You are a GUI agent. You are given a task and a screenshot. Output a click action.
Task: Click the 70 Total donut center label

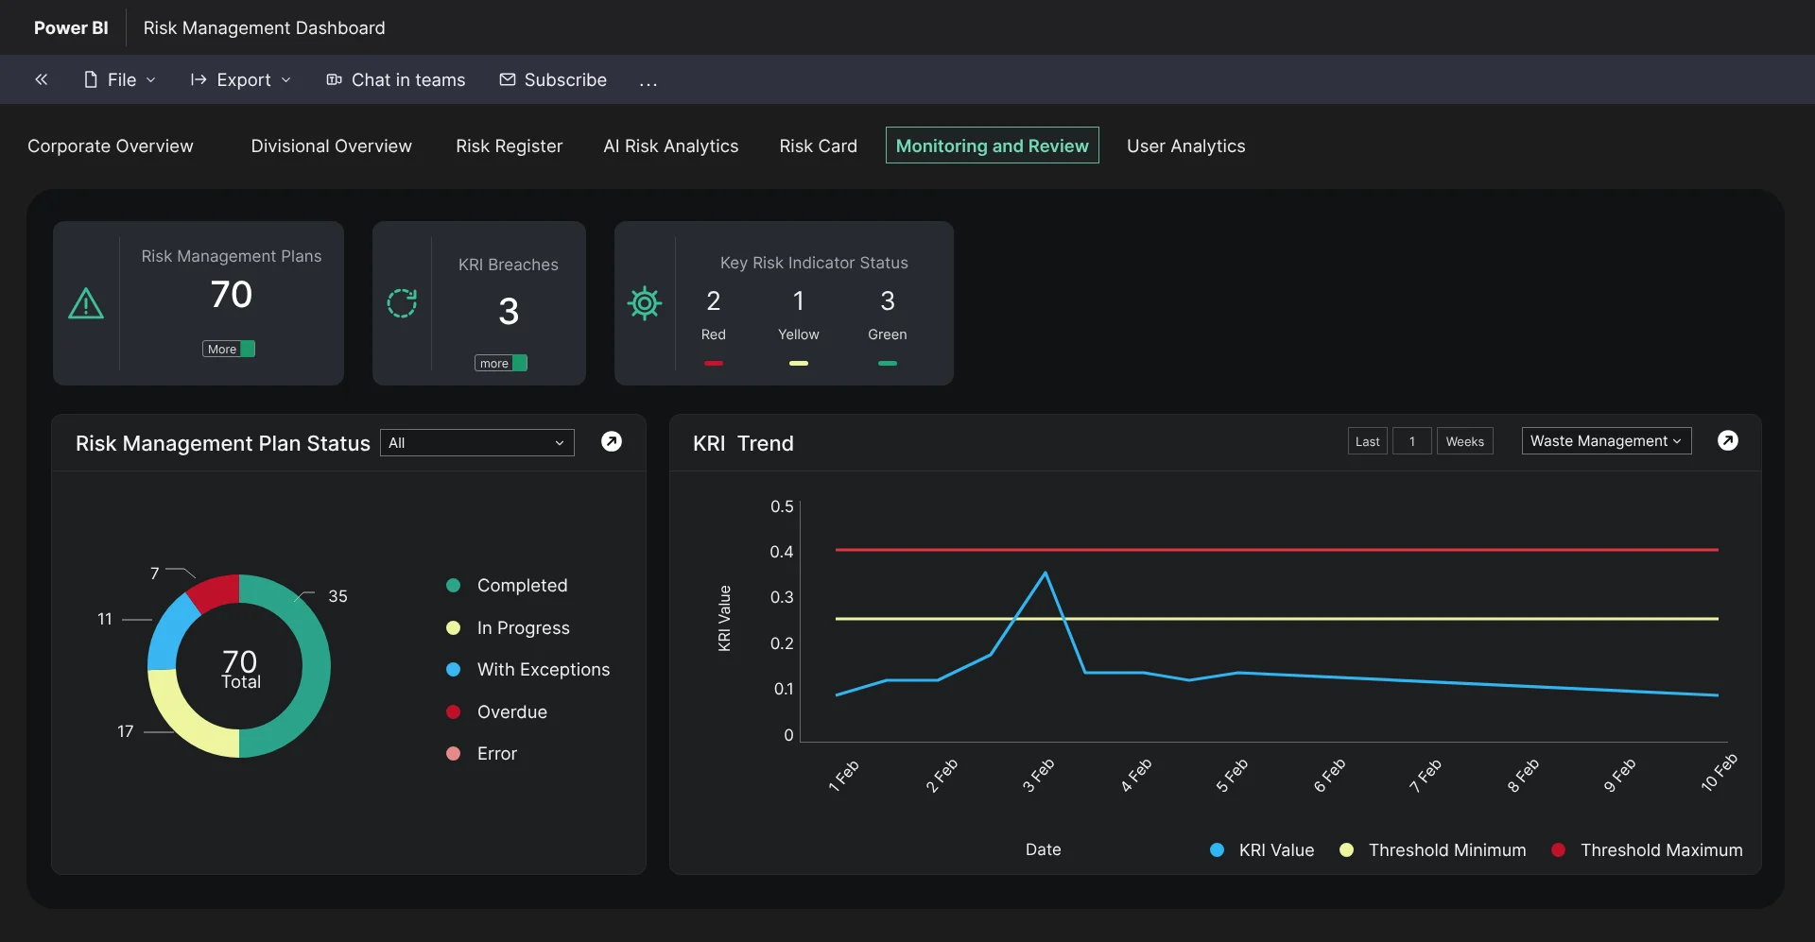(x=240, y=668)
